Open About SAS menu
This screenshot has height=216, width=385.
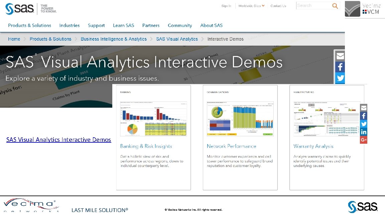coord(212,25)
